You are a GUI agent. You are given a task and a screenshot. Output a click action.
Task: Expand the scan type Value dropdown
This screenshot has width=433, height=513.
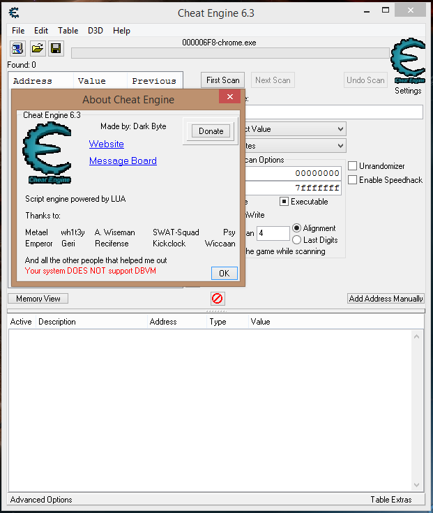340,129
